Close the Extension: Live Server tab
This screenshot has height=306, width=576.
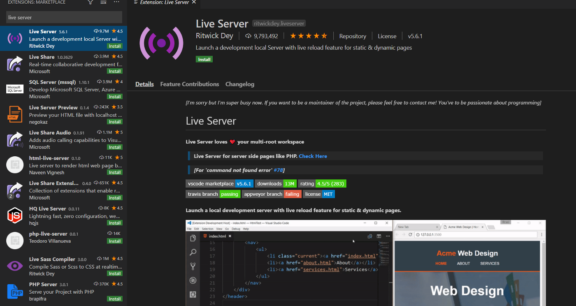[x=194, y=2]
